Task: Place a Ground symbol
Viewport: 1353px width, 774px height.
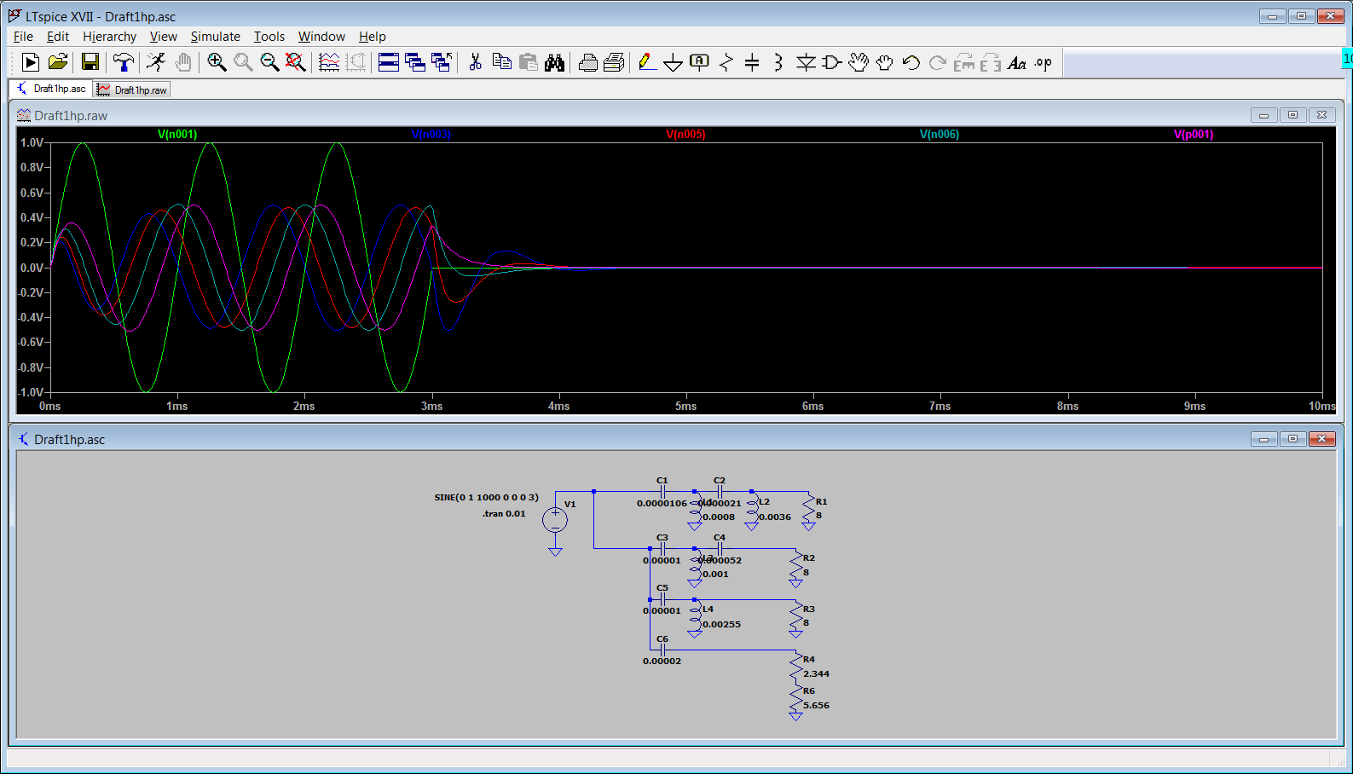Action: coord(673,62)
